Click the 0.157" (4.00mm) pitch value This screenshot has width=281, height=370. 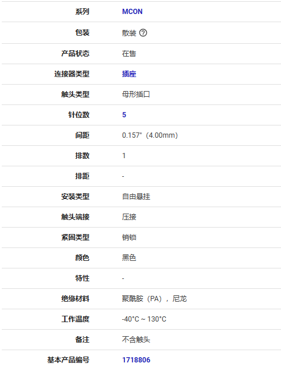[x=150, y=135]
